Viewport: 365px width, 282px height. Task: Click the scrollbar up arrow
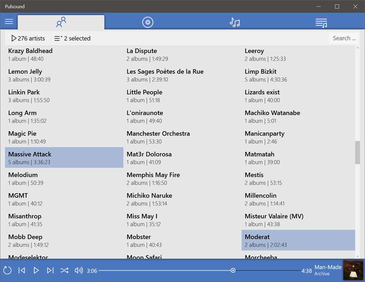[357, 48]
